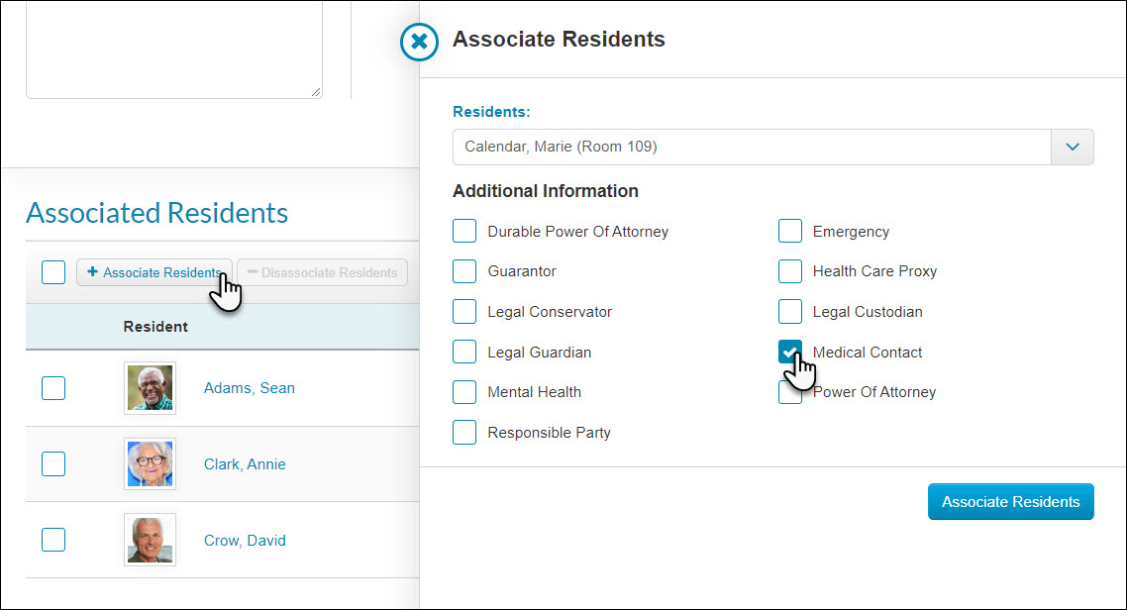Enable the Emergency checkbox
Viewport: 1127px width, 610px height.
(790, 232)
